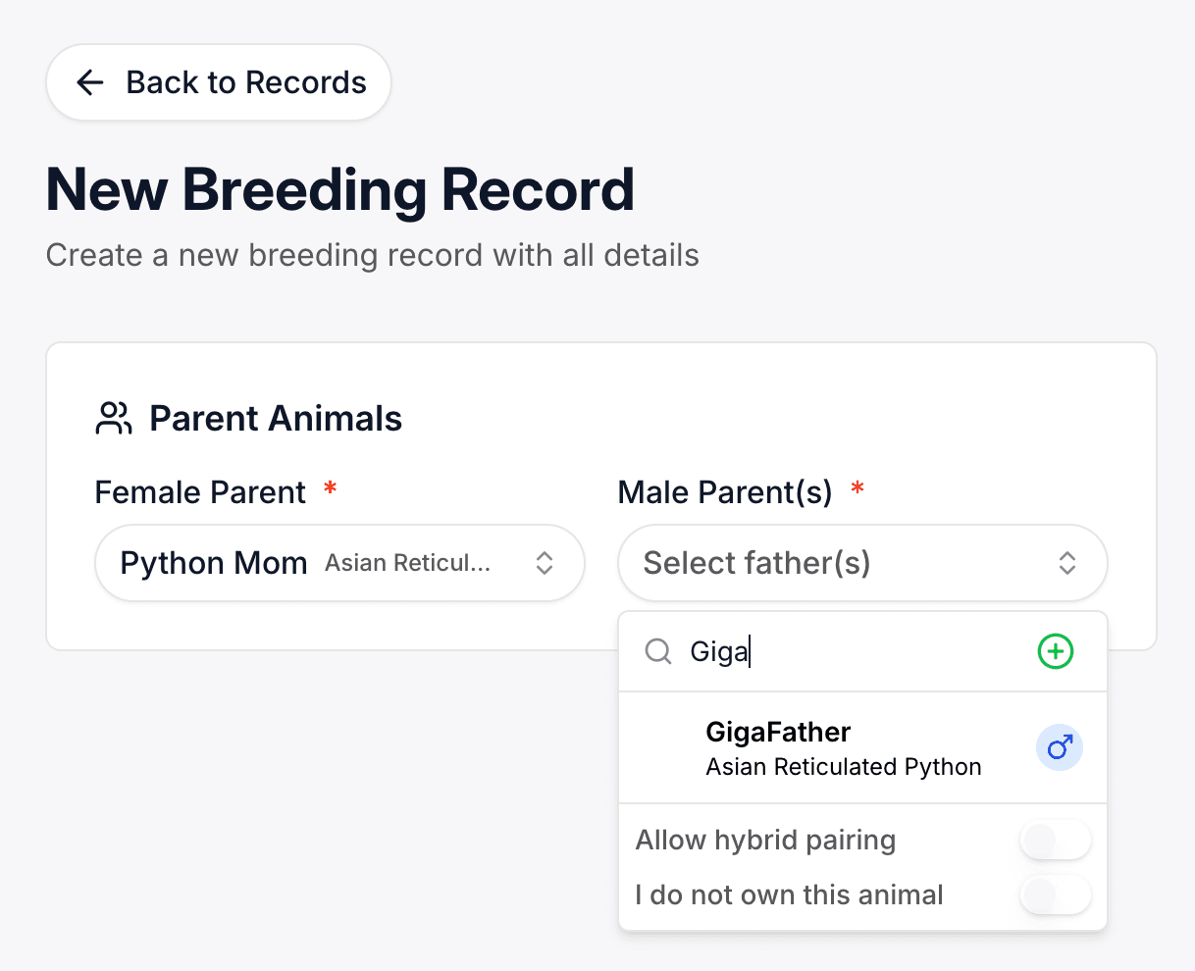This screenshot has height=971, width=1195.
Task: Click the blue male symbol icon
Action: tap(1060, 748)
